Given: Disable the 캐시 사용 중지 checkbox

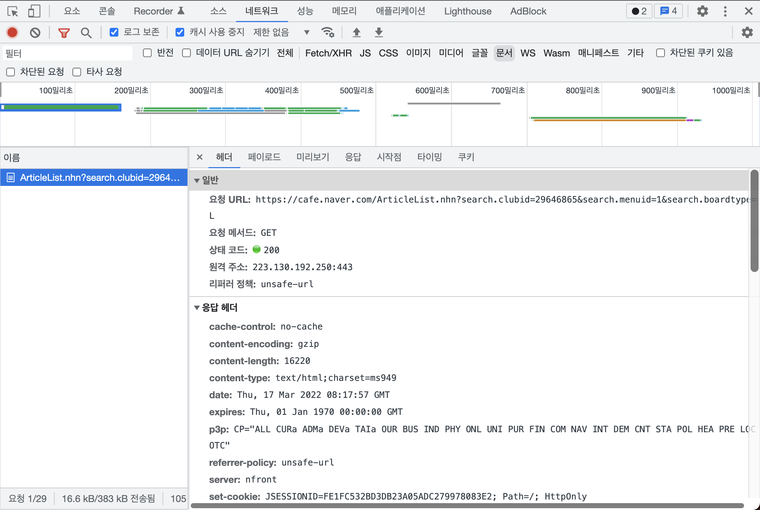Looking at the screenshot, I should 180,33.
